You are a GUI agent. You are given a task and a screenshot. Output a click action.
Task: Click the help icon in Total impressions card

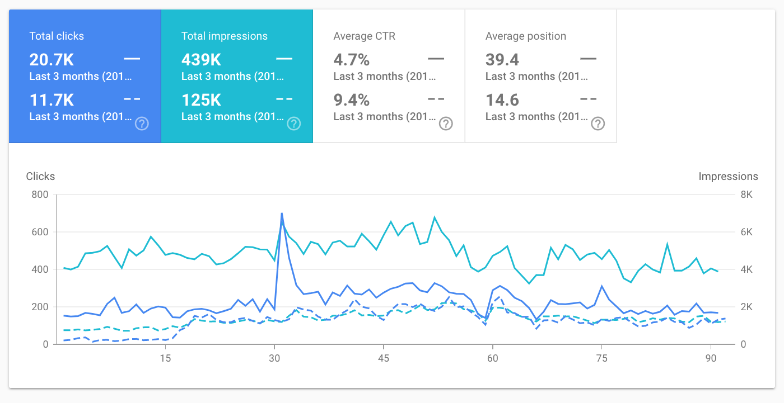294,124
